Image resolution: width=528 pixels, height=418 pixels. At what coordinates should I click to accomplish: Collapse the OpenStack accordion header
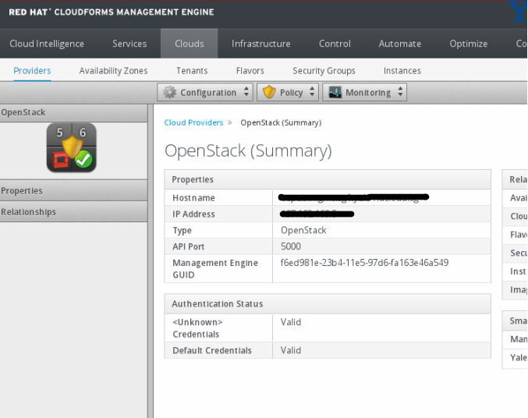tap(73, 112)
